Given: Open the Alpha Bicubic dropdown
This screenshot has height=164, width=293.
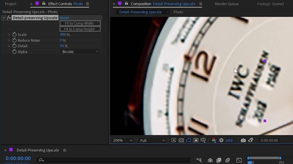Looking at the screenshot, I should pyautogui.click(x=80, y=51).
